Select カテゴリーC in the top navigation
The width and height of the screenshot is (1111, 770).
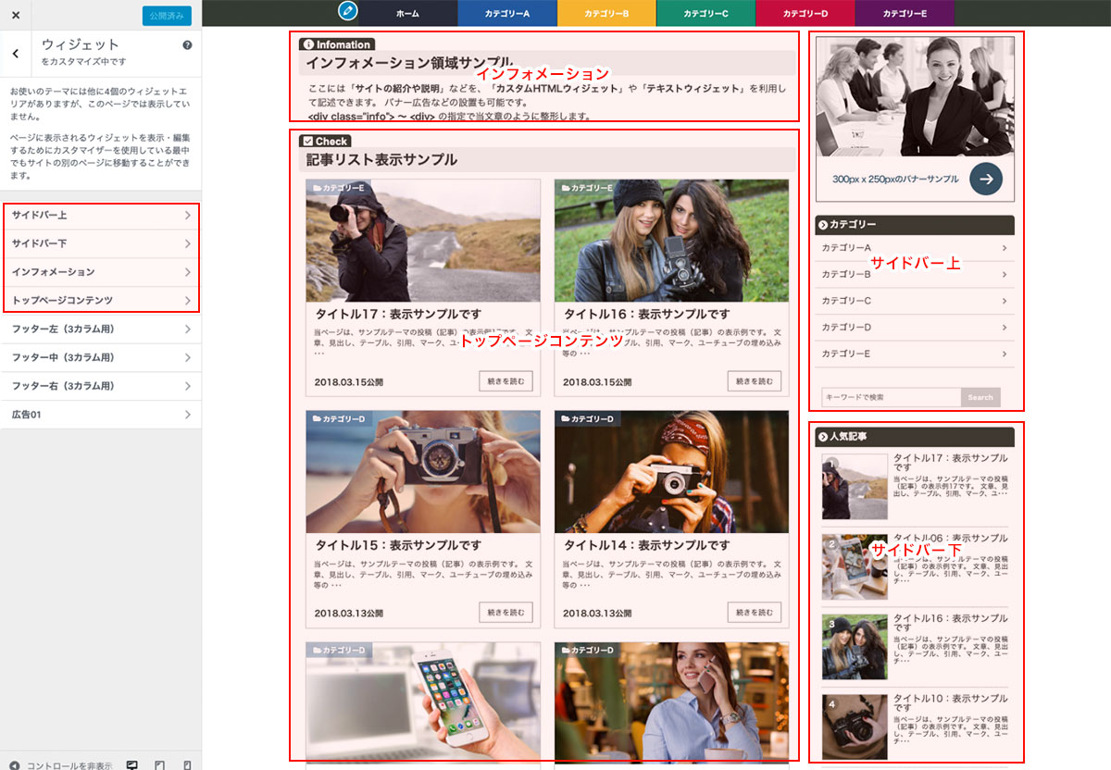705,13
